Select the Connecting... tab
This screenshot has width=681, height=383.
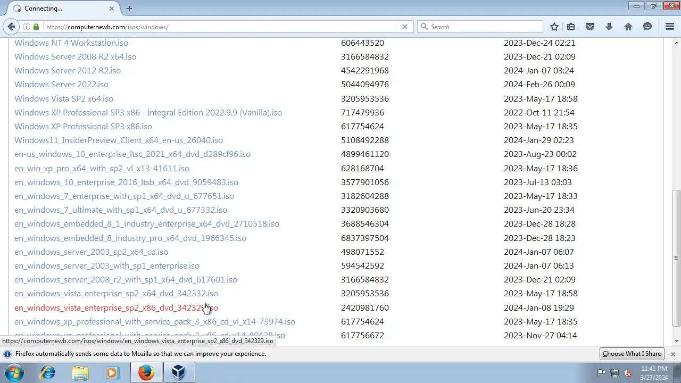point(64,9)
